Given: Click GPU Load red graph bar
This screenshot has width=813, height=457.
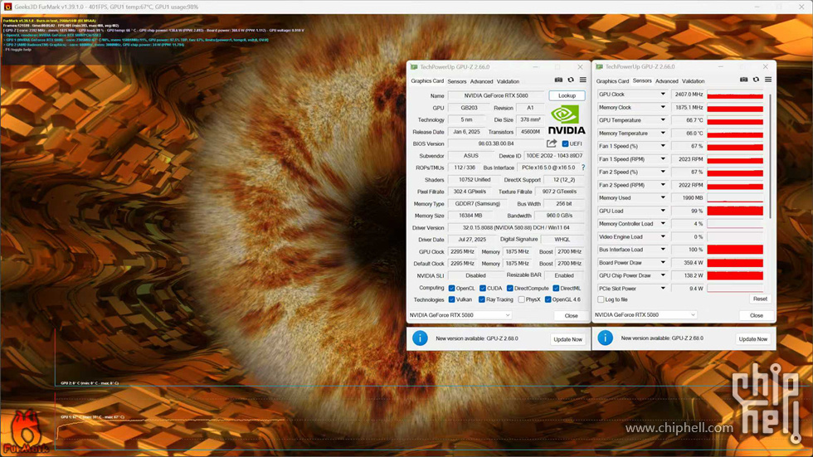Looking at the screenshot, I should [x=735, y=211].
